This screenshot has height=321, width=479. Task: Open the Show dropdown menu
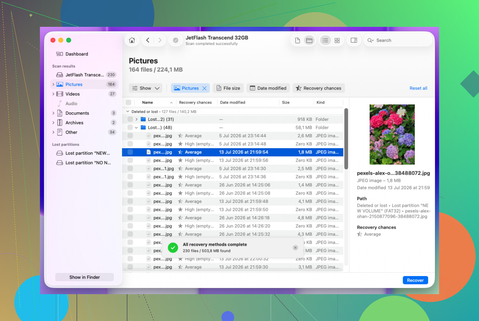tap(146, 88)
